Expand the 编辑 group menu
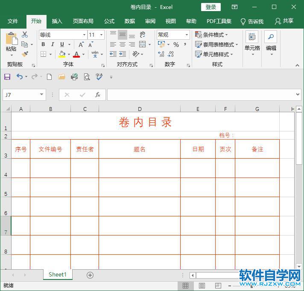The height and width of the screenshot is (291, 304). click(271, 43)
